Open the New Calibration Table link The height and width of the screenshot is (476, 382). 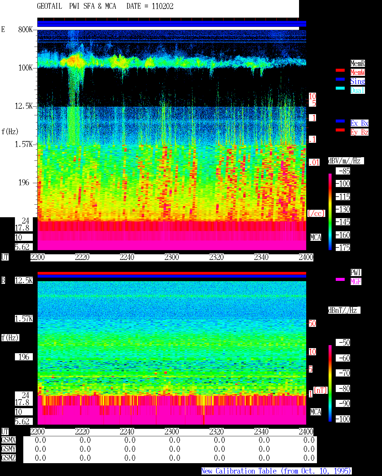click(276, 471)
